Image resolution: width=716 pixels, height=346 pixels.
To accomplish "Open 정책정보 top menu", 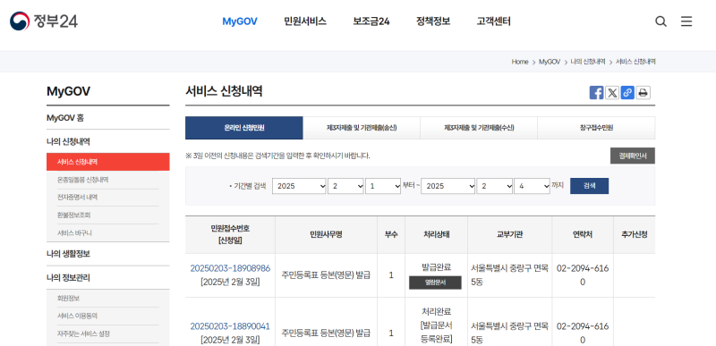I will 433,21.
